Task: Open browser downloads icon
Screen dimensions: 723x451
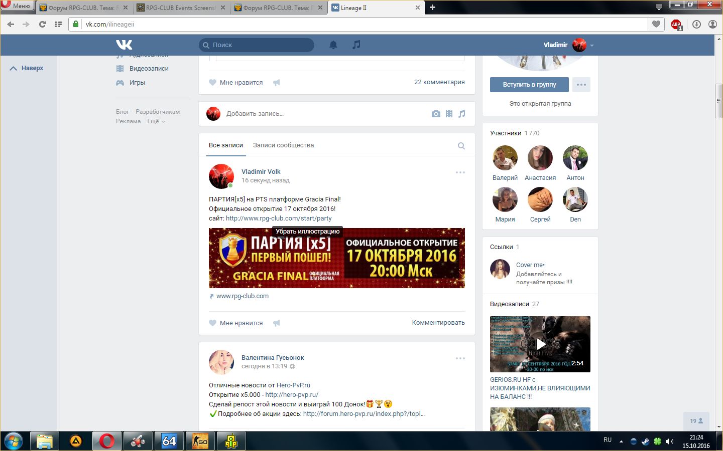Action: [696, 24]
